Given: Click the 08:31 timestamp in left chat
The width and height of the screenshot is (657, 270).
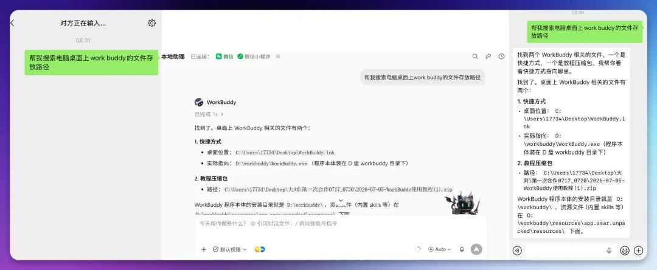Looking at the screenshot, I should click(83, 41).
